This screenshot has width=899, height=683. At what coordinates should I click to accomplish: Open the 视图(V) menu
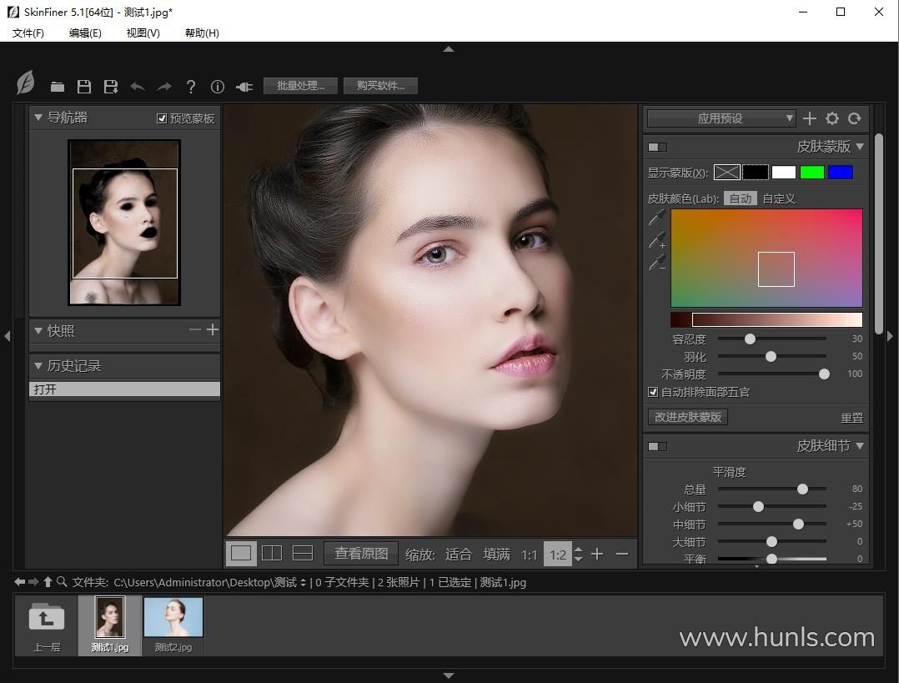click(x=143, y=33)
